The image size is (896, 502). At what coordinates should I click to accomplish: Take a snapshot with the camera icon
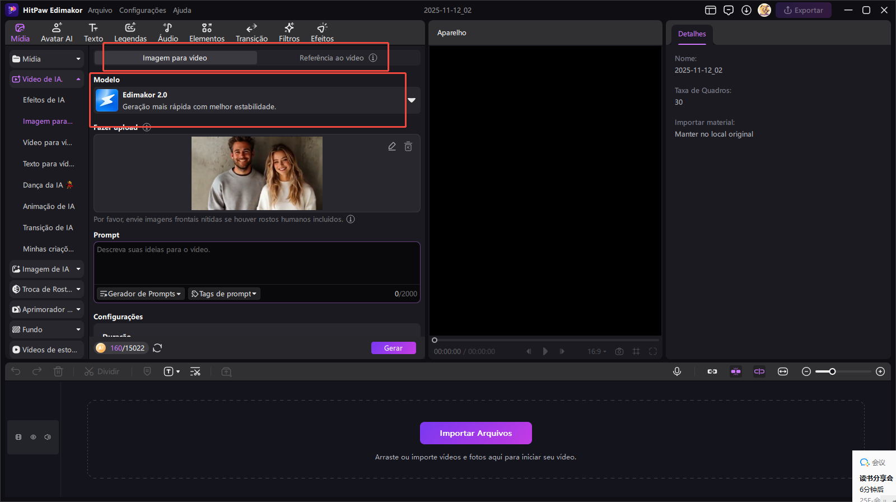click(x=619, y=351)
